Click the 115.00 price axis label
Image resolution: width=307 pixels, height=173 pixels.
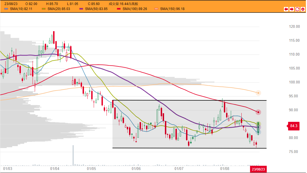(294, 40)
